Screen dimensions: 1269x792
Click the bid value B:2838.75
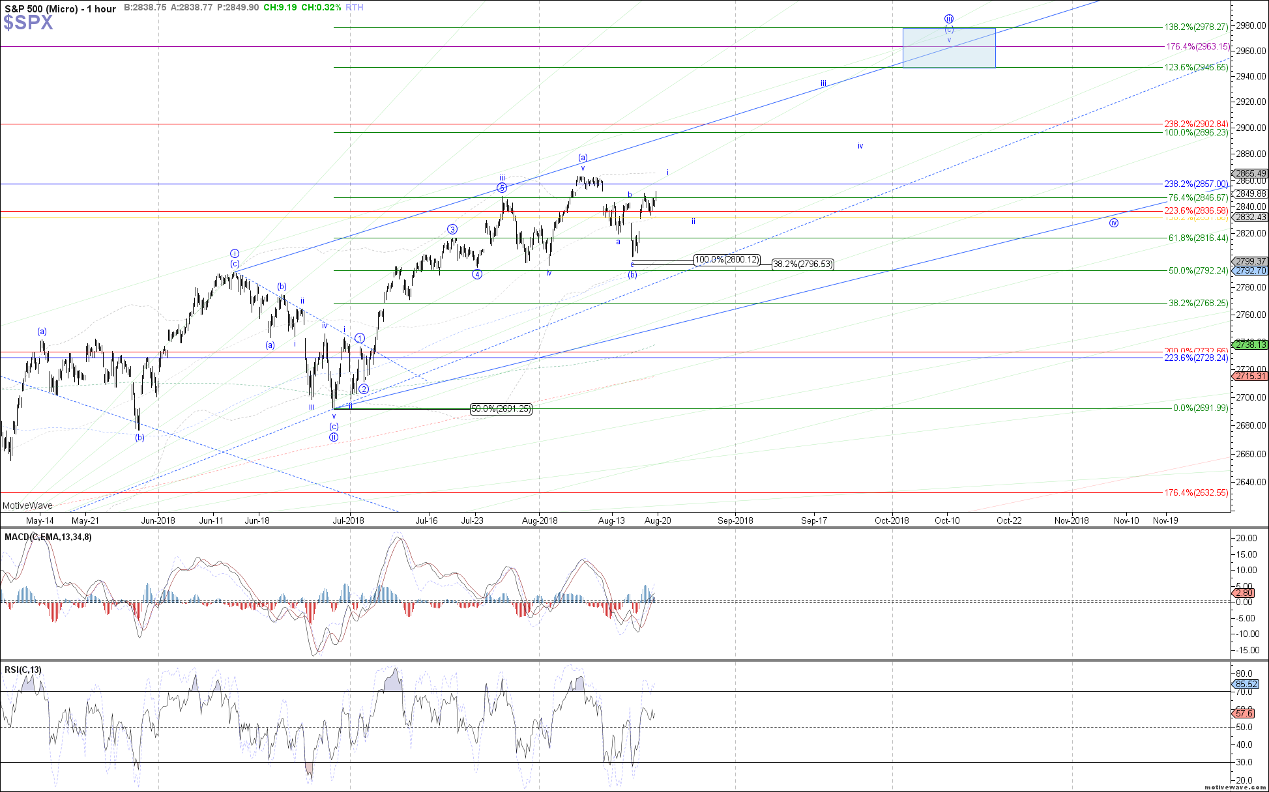(145, 7)
